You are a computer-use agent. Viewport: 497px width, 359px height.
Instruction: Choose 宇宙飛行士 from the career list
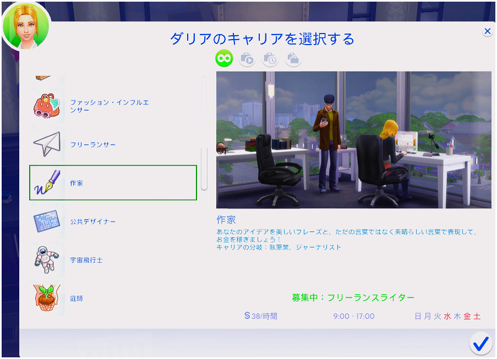(x=86, y=260)
